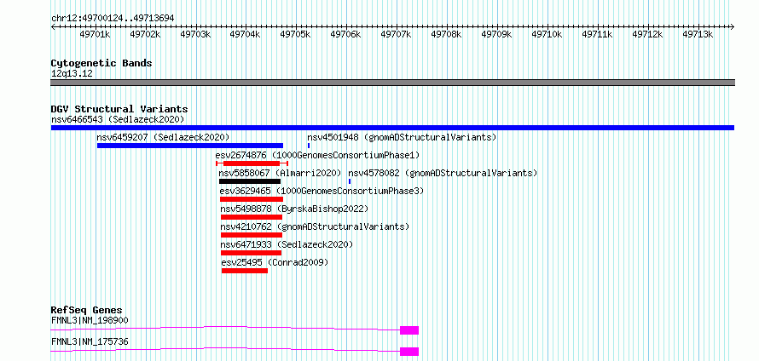Select the blue nsv6459207 variant bar

coord(189,146)
